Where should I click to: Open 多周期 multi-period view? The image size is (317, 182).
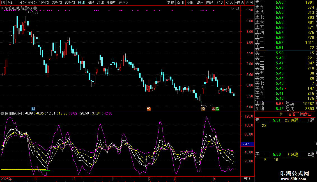click(x=111, y=3)
